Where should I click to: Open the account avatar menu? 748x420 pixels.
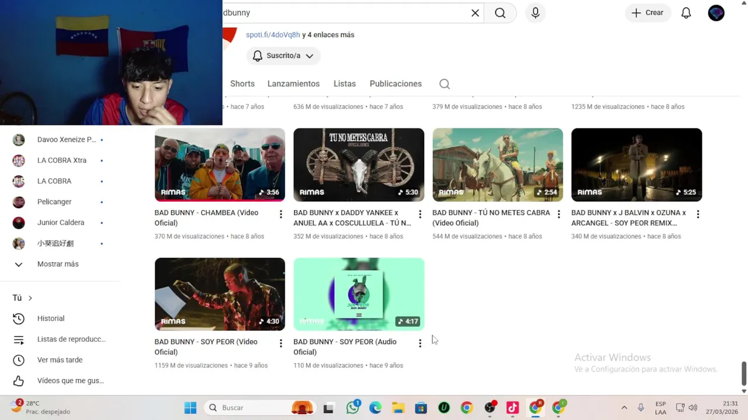coord(716,13)
